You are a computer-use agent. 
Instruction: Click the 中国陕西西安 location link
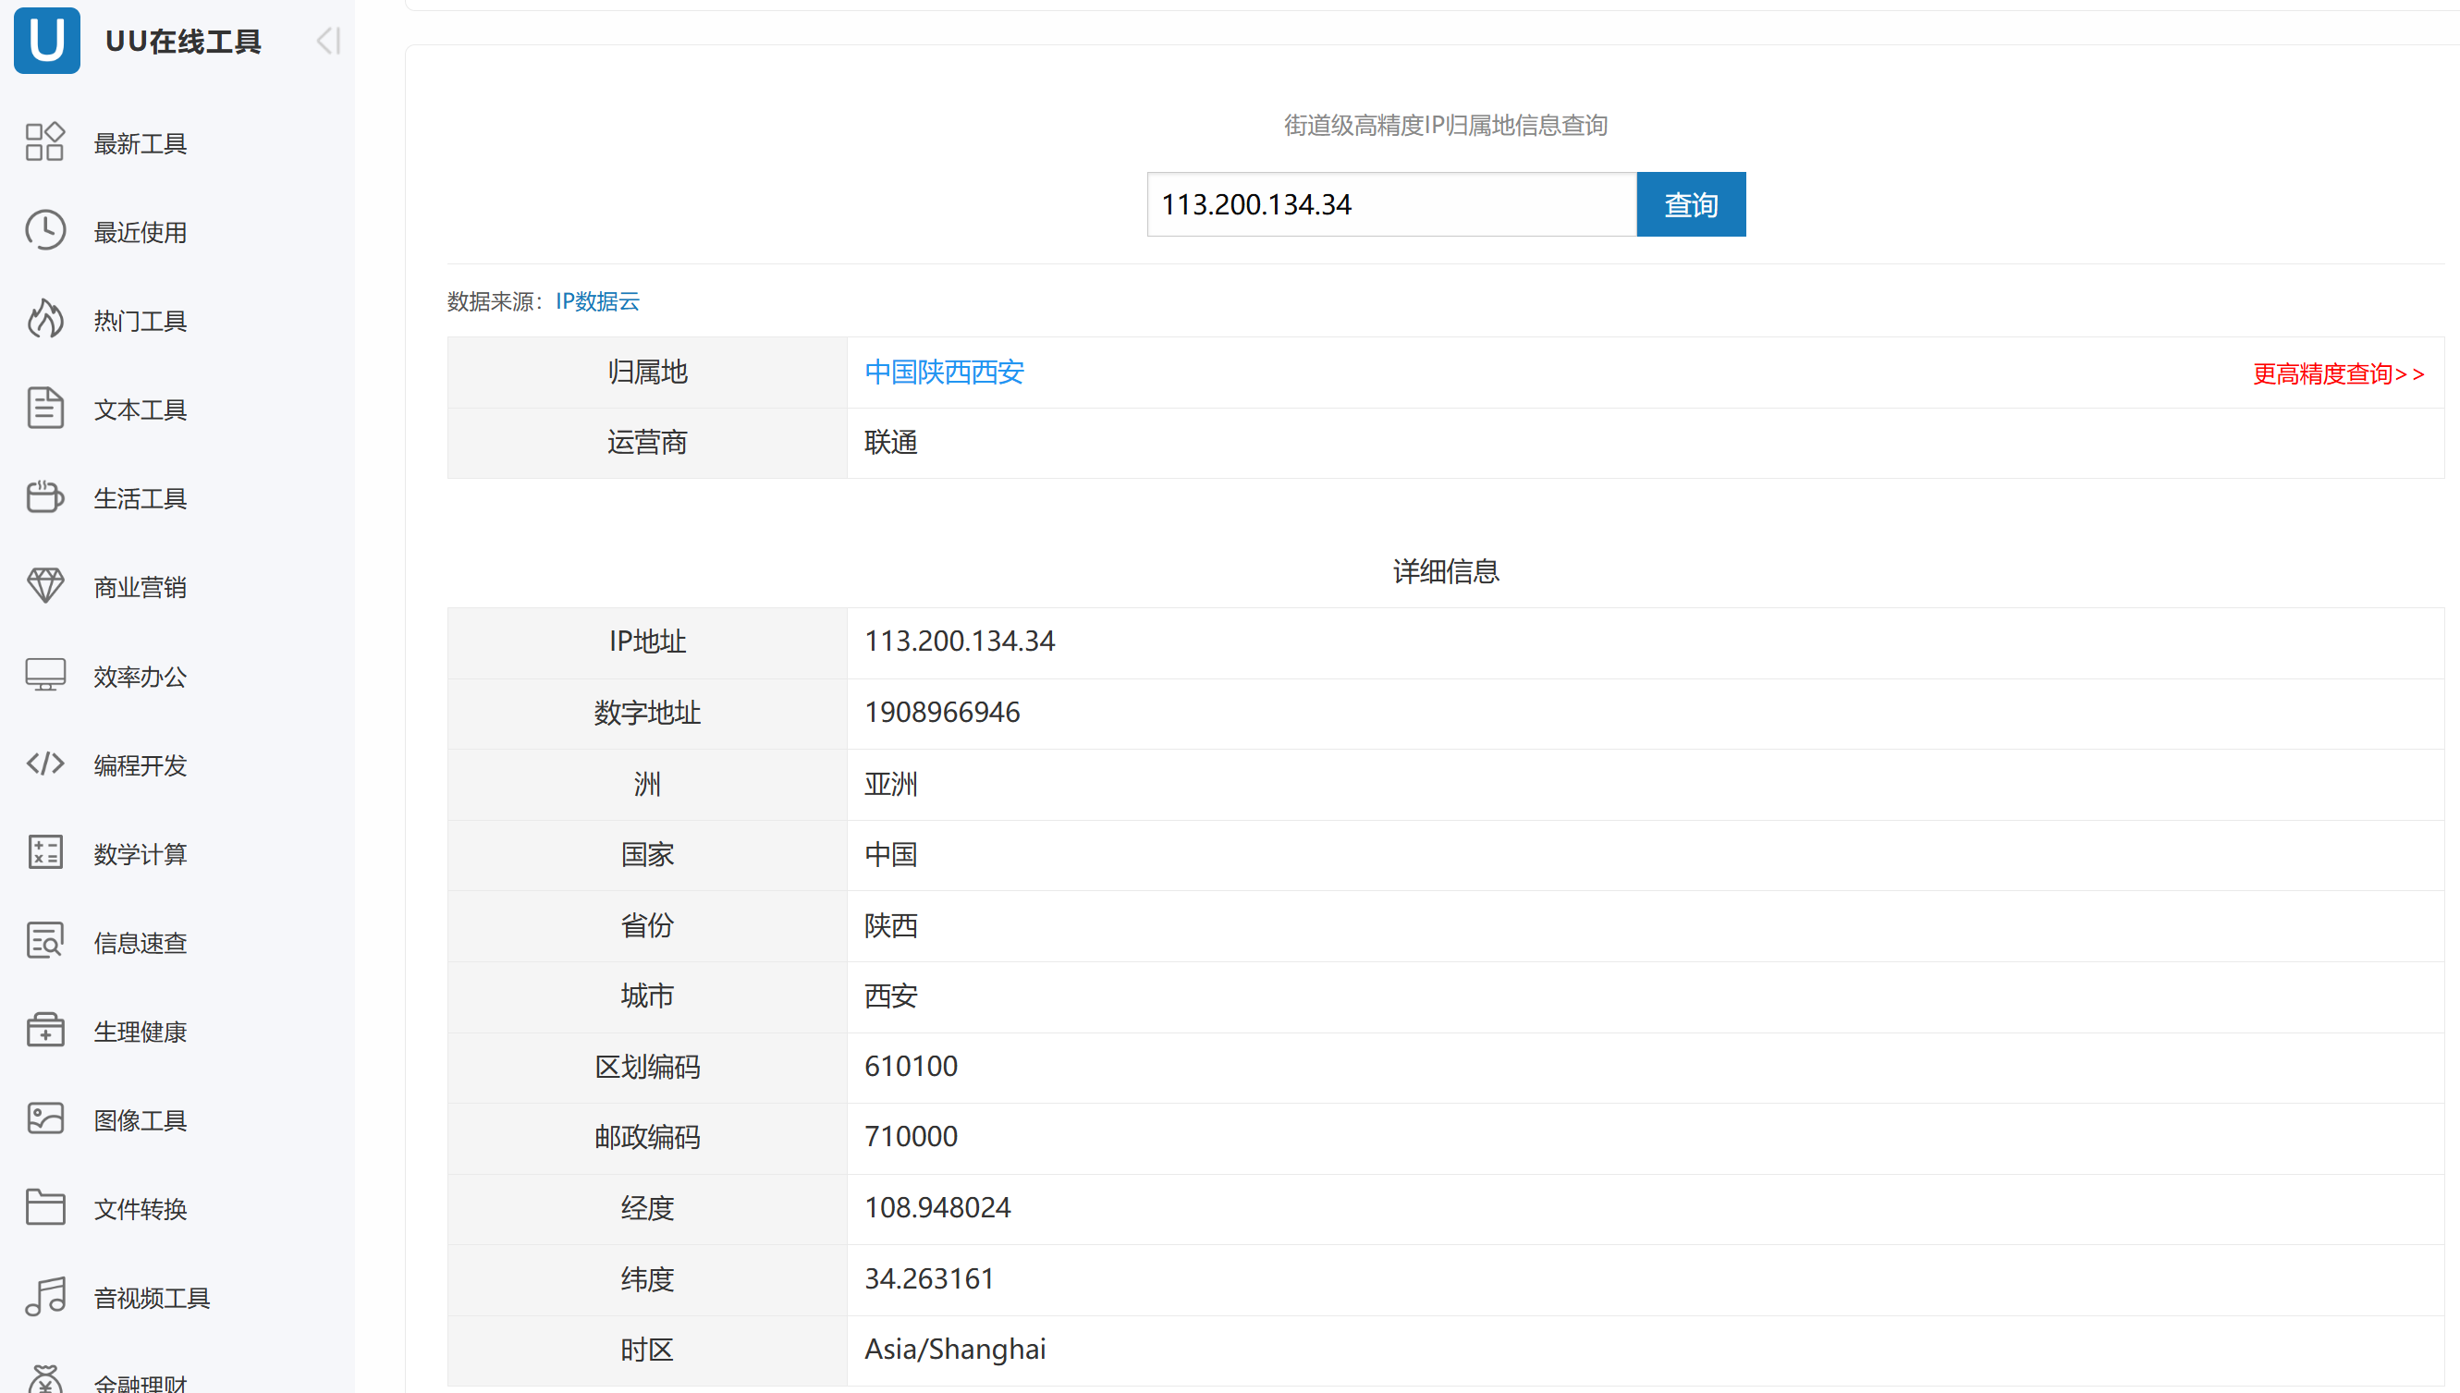(944, 373)
